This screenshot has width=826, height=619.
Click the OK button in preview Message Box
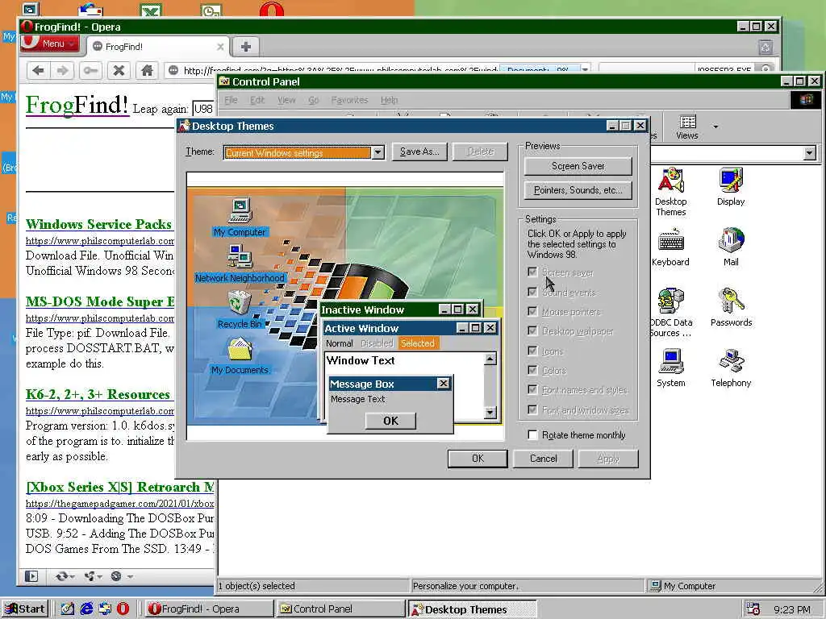pyautogui.click(x=390, y=421)
